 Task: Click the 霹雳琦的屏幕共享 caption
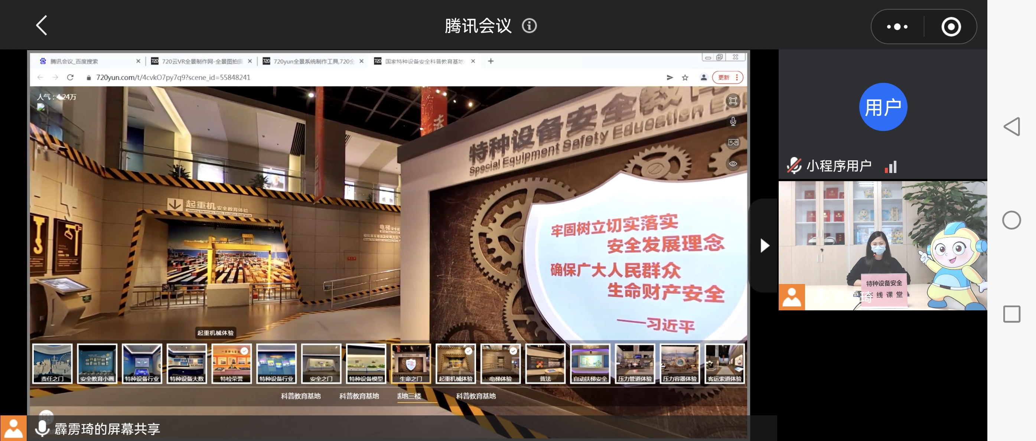tap(107, 428)
